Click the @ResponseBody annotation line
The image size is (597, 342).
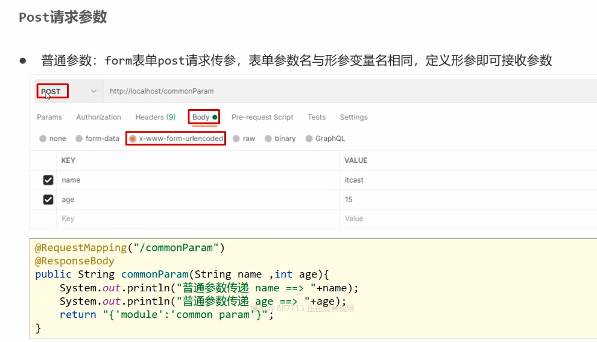[75, 261]
